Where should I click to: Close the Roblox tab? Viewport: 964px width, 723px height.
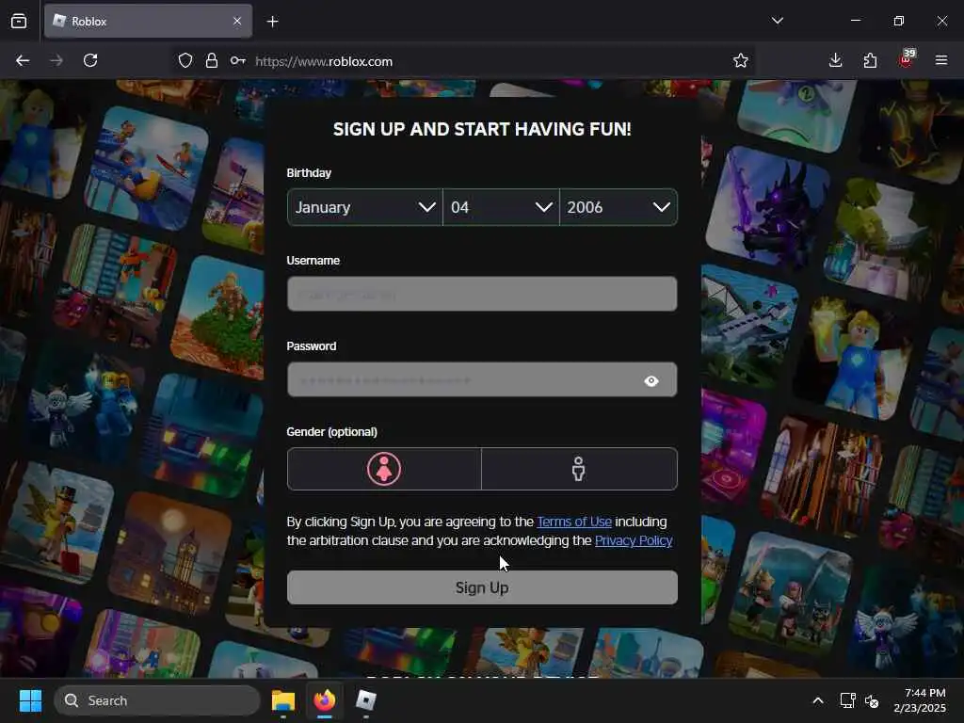237,21
